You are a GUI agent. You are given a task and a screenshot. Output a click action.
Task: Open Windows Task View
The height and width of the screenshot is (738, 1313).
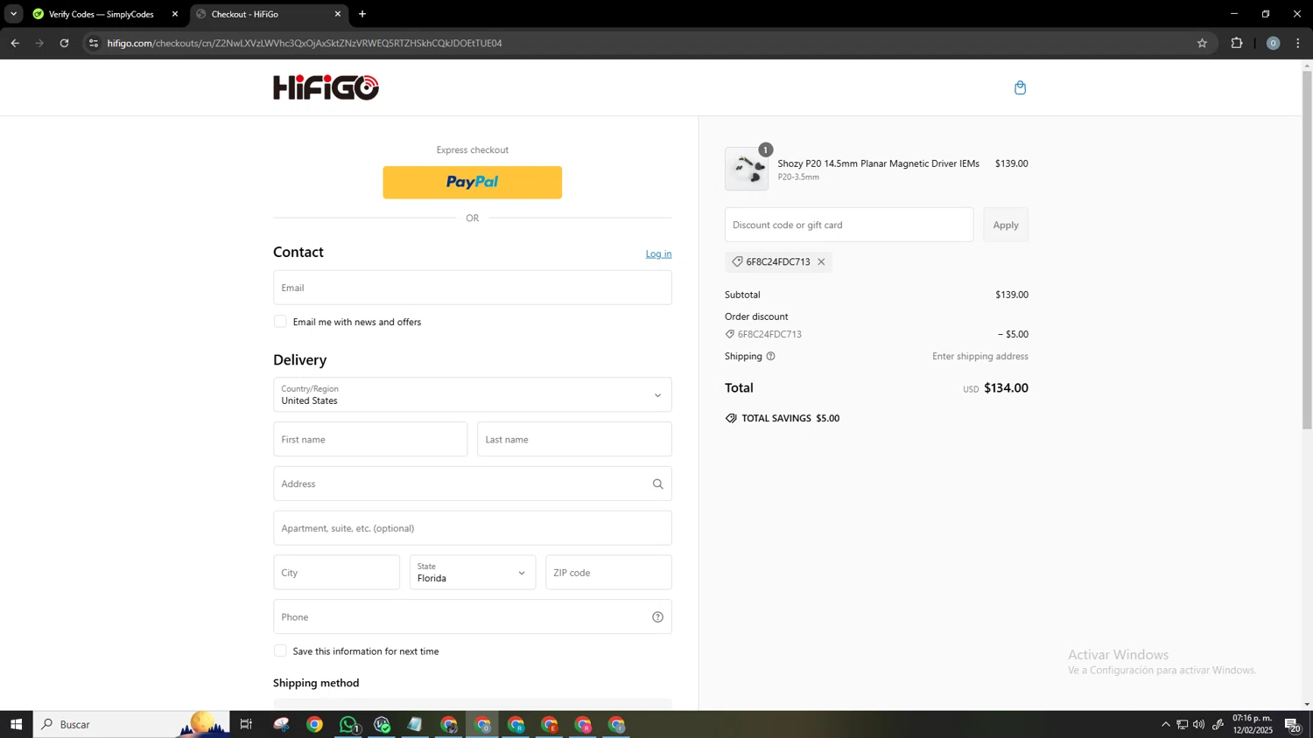click(246, 724)
